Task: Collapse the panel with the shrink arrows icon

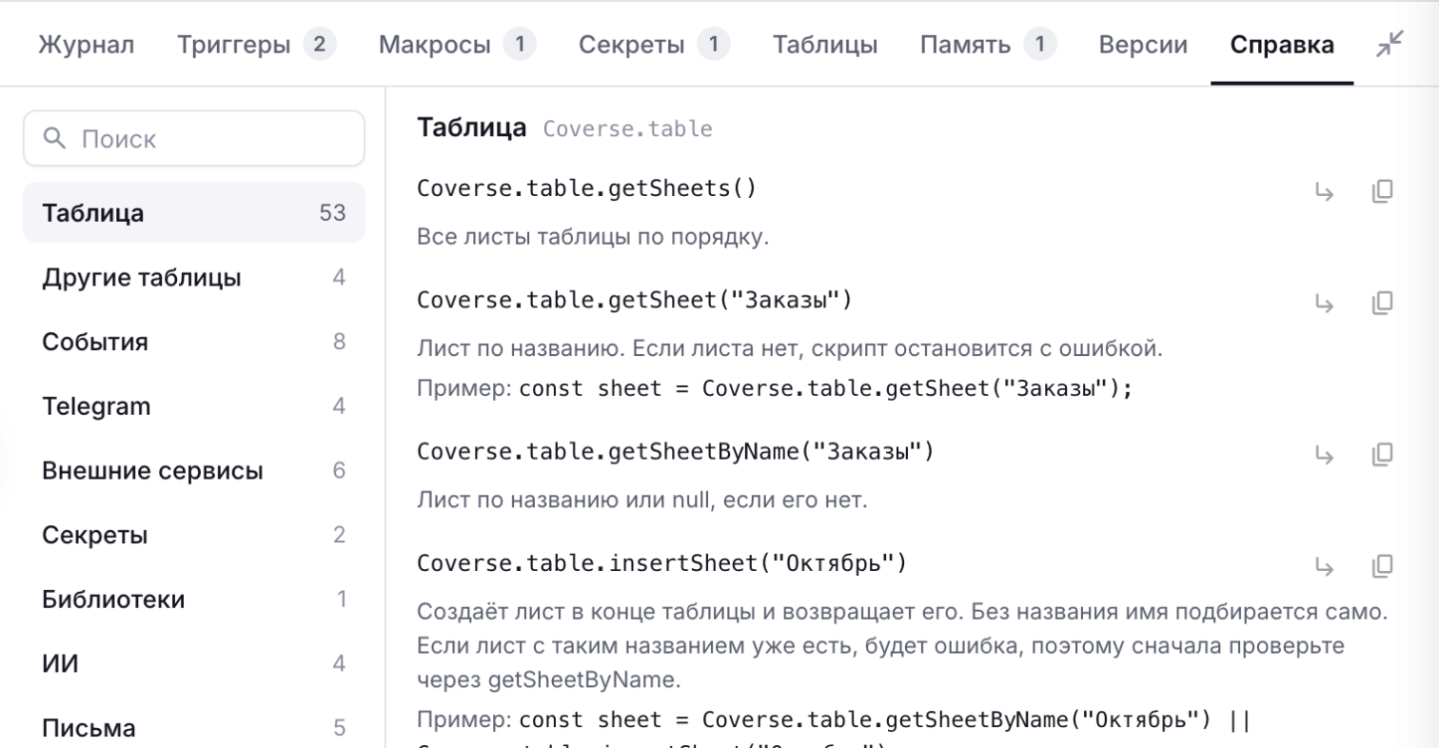Action: tap(1390, 44)
